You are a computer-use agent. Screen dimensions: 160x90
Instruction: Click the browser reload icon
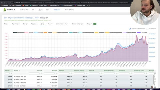click(8, 2)
